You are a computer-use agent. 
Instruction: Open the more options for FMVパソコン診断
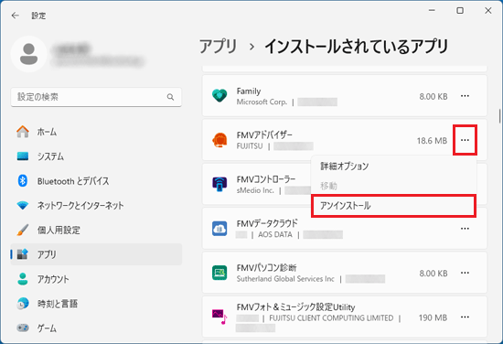465,273
